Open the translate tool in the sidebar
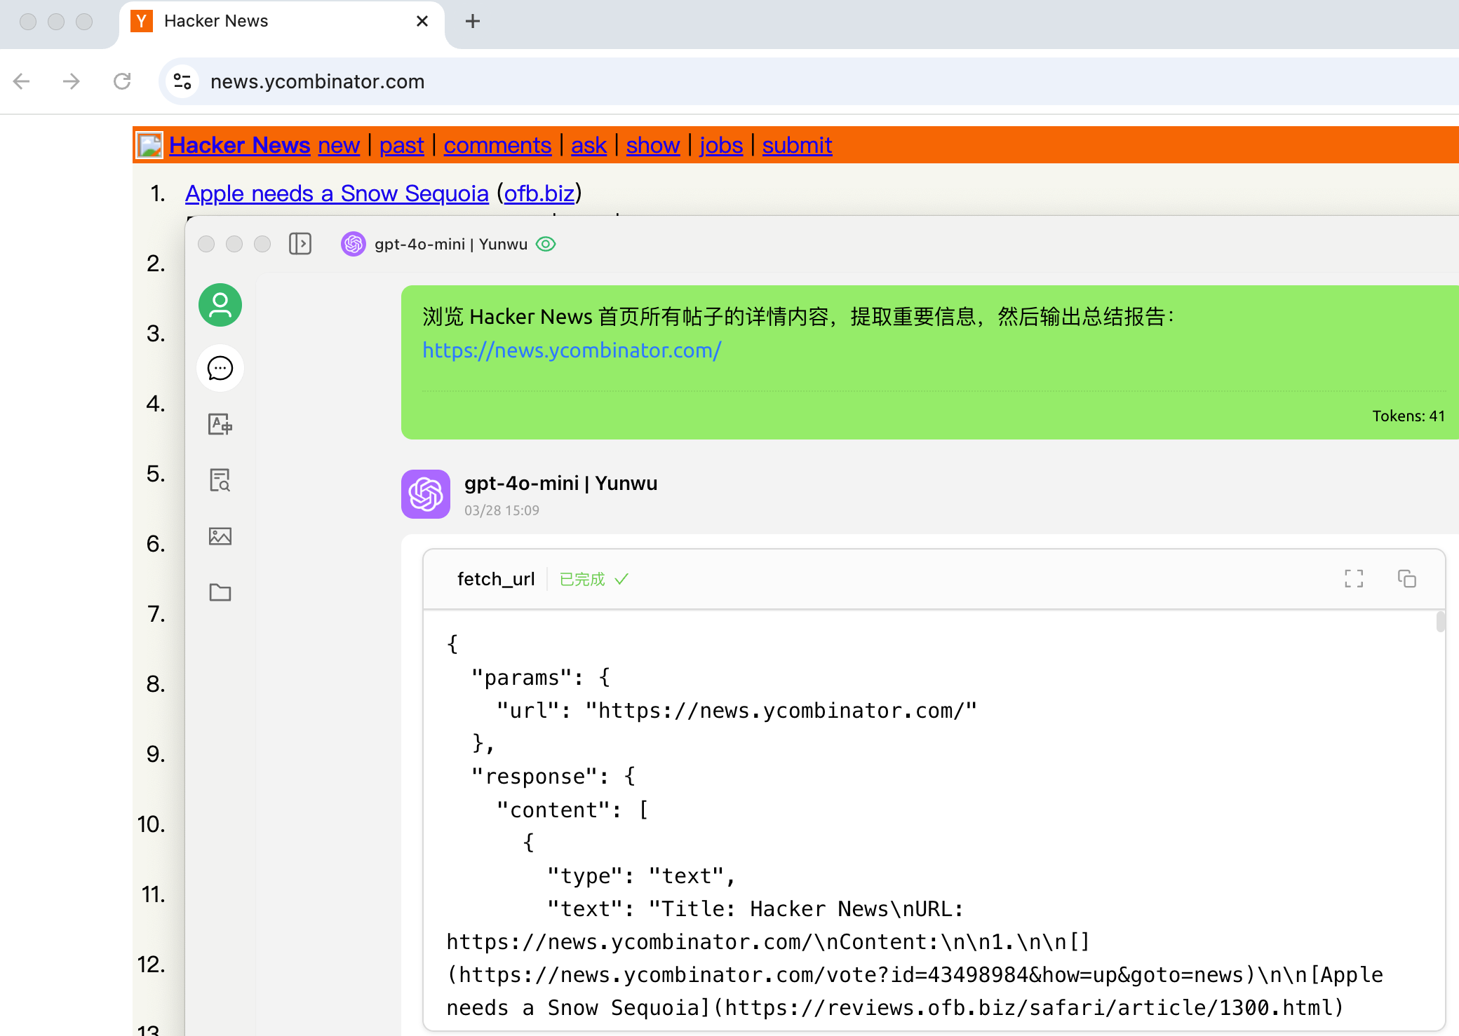 (220, 424)
